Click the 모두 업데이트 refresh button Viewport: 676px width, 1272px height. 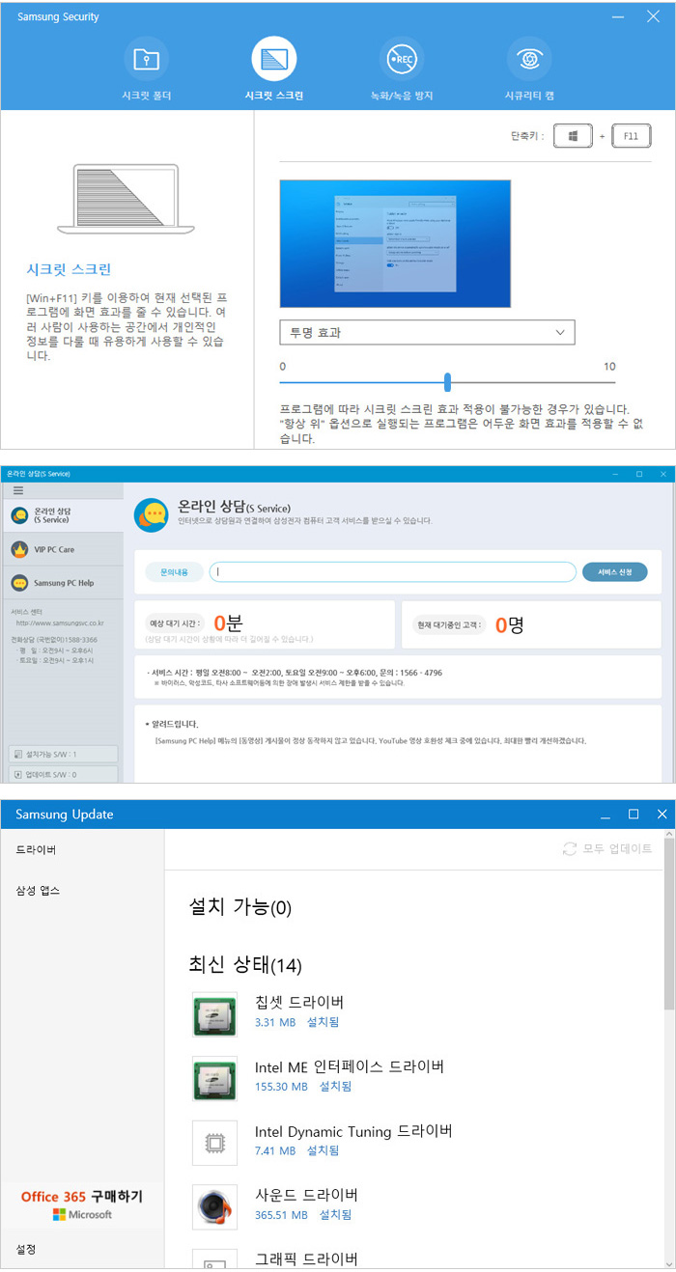(x=607, y=849)
